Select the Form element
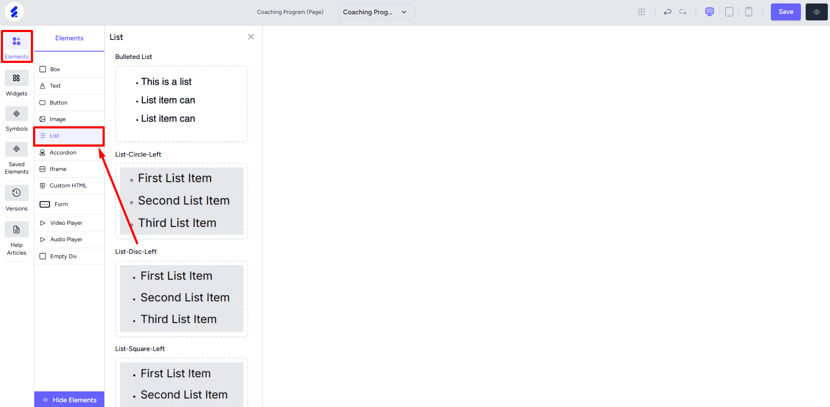The height and width of the screenshot is (407, 830). (x=69, y=204)
